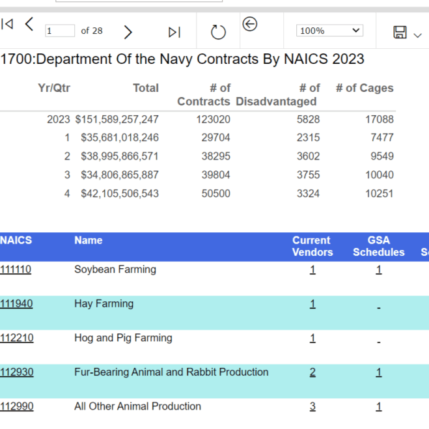Select NAICS code 112210 link

click(16, 338)
